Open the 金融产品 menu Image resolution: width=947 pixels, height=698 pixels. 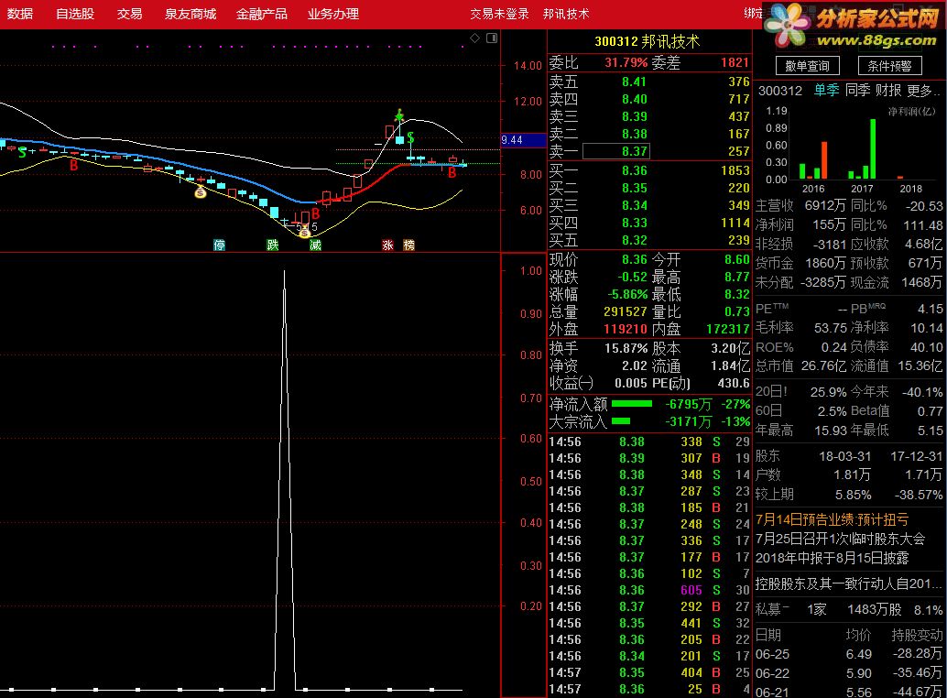[262, 14]
